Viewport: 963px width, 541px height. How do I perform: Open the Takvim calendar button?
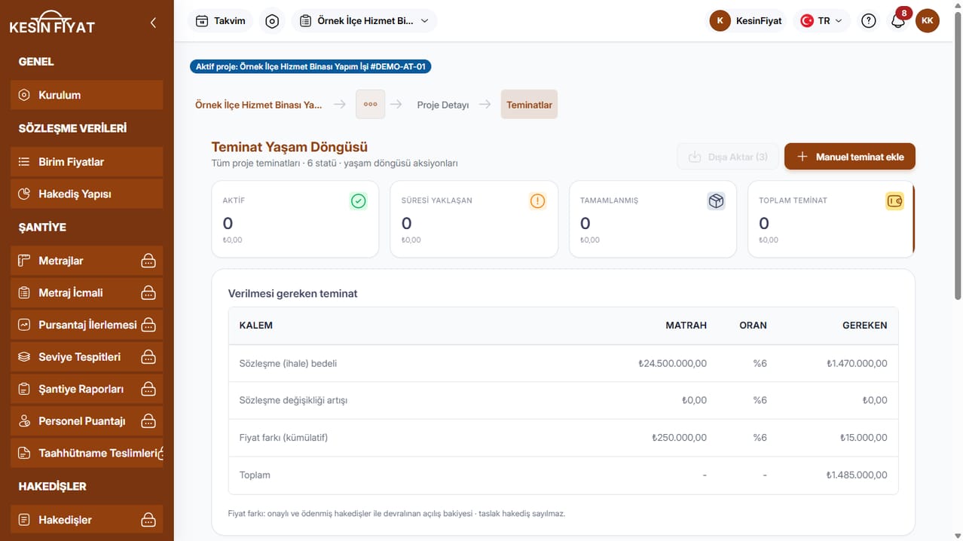pos(221,21)
